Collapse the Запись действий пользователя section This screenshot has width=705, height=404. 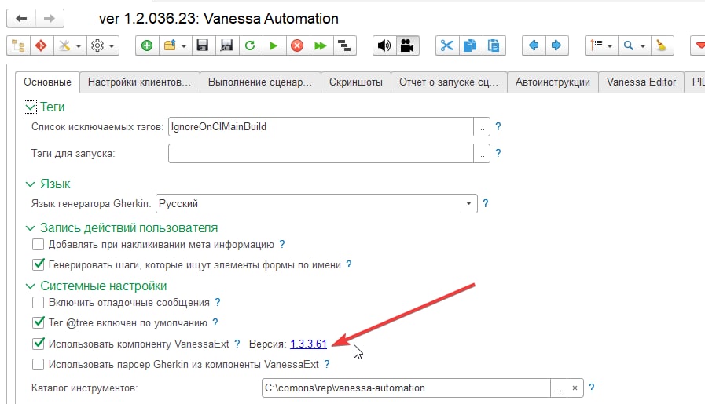[30, 228]
